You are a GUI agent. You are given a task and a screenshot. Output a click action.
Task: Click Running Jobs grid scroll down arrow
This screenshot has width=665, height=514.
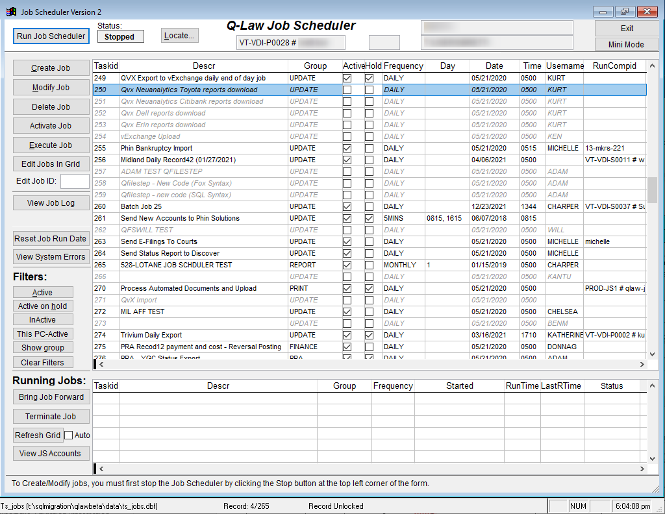point(652,458)
